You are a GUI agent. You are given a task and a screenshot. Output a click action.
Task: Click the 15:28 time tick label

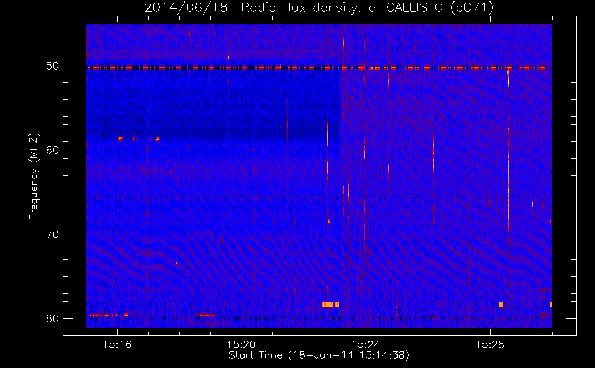pyautogui.click(x=490, y=345)
